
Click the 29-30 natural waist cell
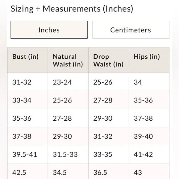coord(68,136)
